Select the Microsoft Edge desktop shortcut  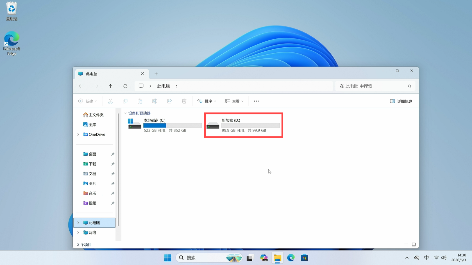coord(12,43)
